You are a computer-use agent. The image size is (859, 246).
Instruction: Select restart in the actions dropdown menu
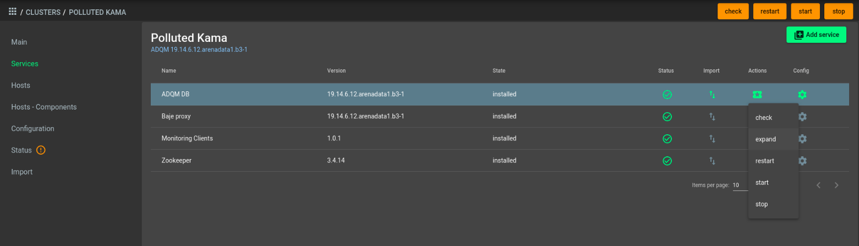coord(765,161)
